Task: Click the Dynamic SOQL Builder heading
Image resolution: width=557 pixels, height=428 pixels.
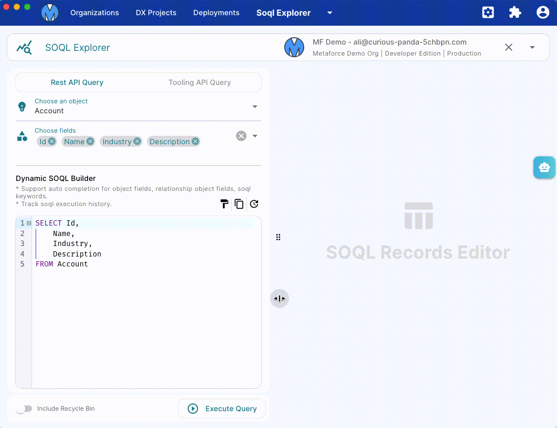Action: click(56, 178)
